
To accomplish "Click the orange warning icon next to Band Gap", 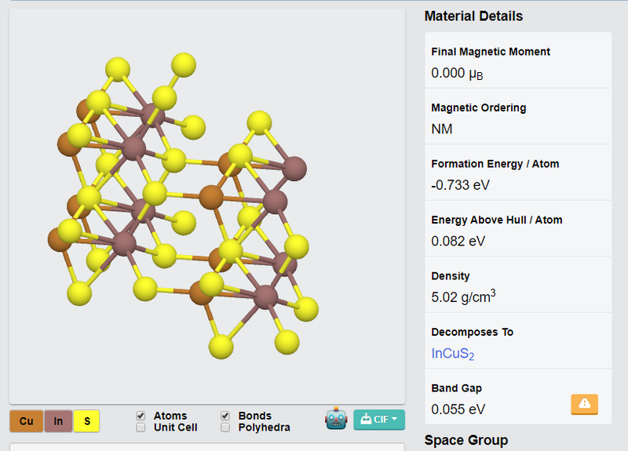I will (x=584, y=404).
